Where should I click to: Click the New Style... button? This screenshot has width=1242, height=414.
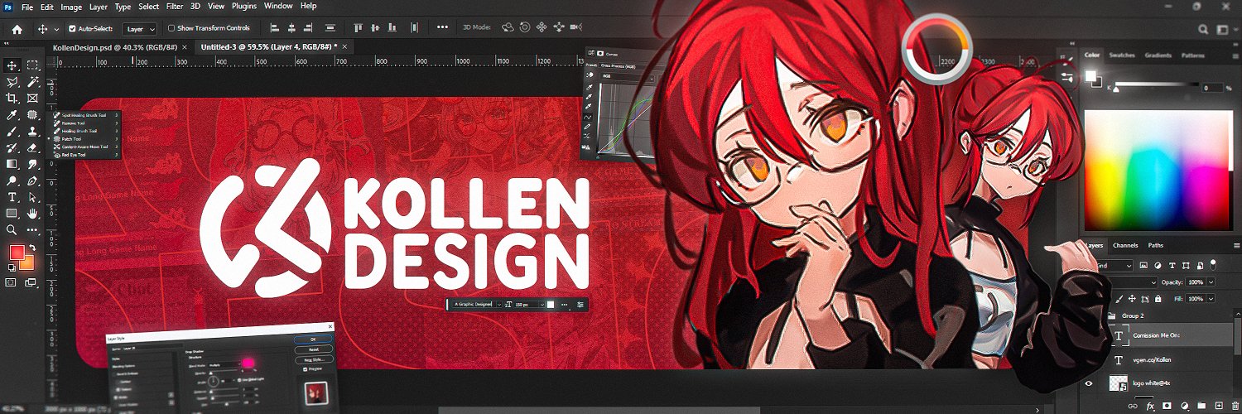coord(313,360)
